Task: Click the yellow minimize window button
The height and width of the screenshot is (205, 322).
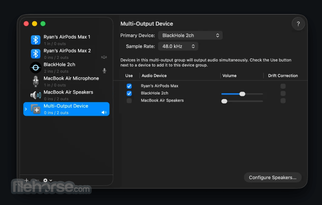Action: tap(34, 24)
